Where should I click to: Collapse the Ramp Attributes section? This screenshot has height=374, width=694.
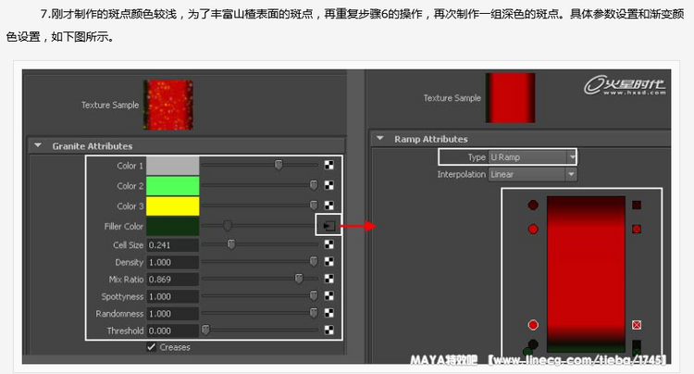pyautogui.click(x=380, y=140)
